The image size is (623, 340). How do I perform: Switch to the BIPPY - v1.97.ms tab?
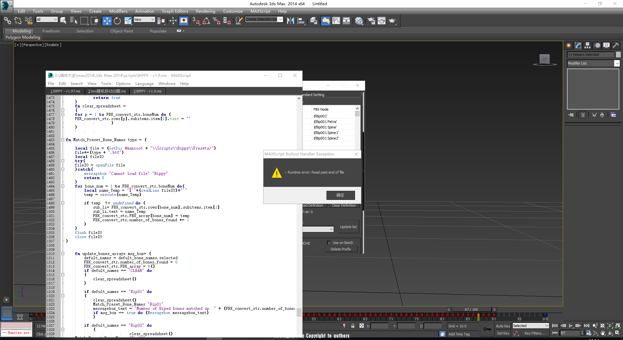(x=66, y=91)
